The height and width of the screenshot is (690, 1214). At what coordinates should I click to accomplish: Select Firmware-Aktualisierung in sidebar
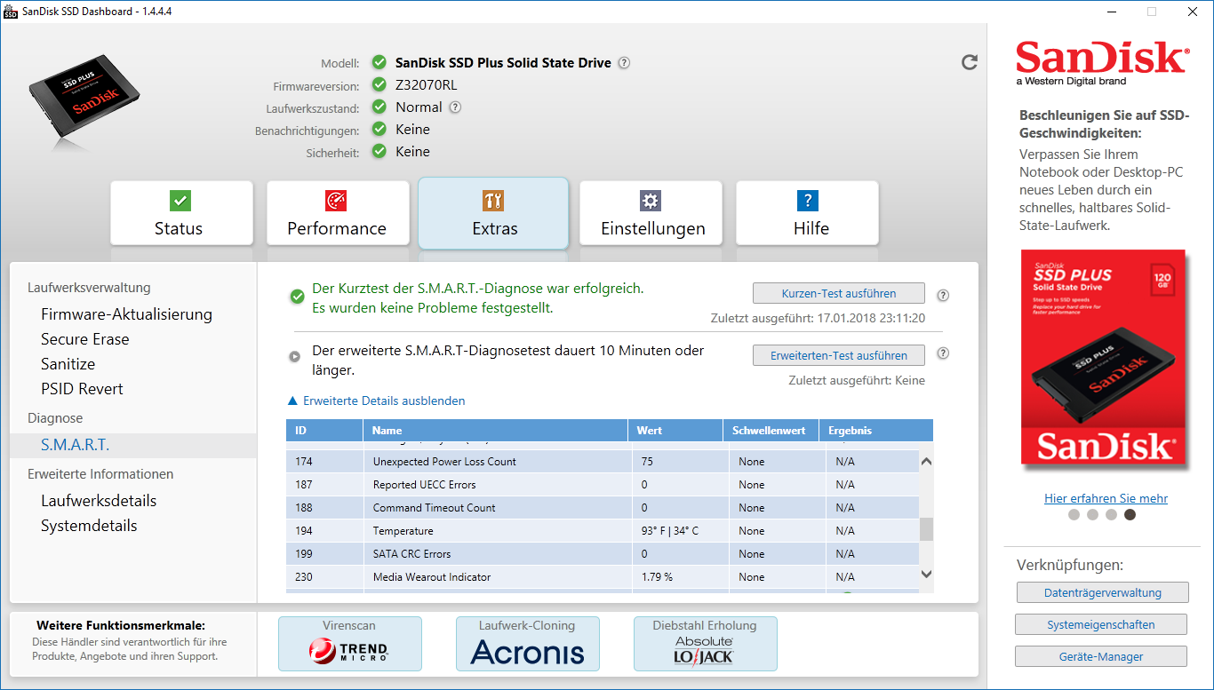[x=126, y=314]
